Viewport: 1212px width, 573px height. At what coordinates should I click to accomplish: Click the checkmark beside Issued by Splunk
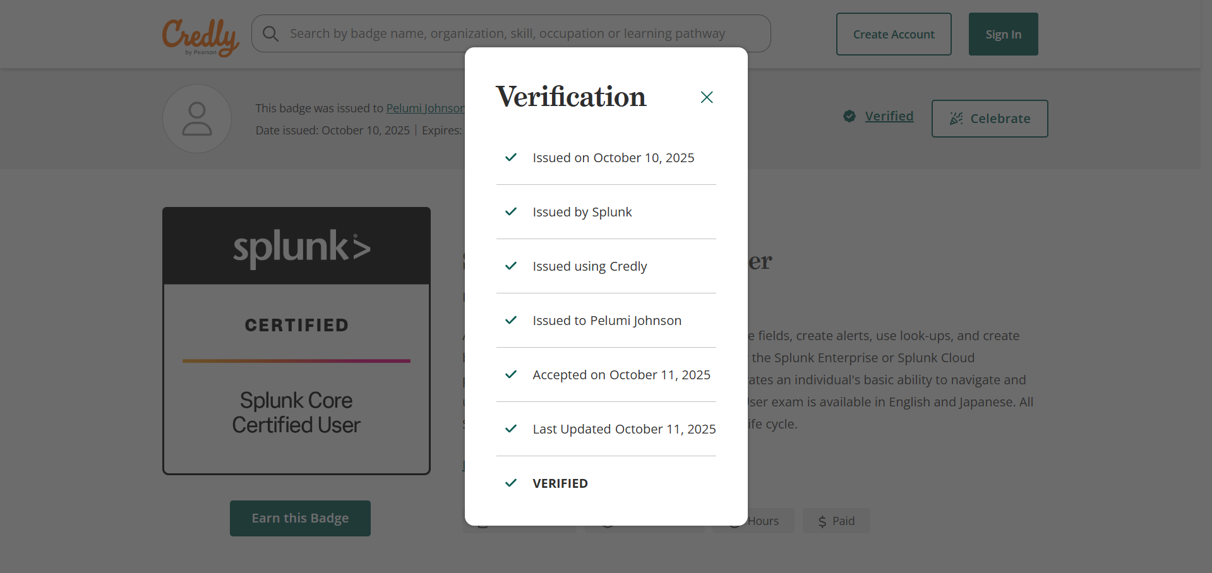click(510, 212)
